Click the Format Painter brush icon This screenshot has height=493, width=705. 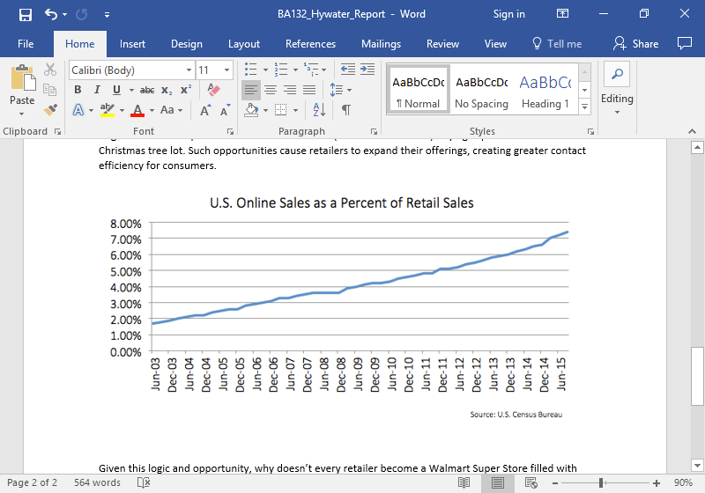(50, 110)
